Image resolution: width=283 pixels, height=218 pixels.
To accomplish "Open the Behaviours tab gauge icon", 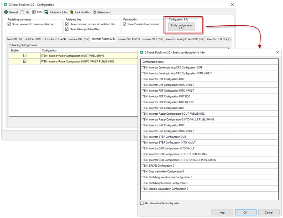I will tap(94, 12).
